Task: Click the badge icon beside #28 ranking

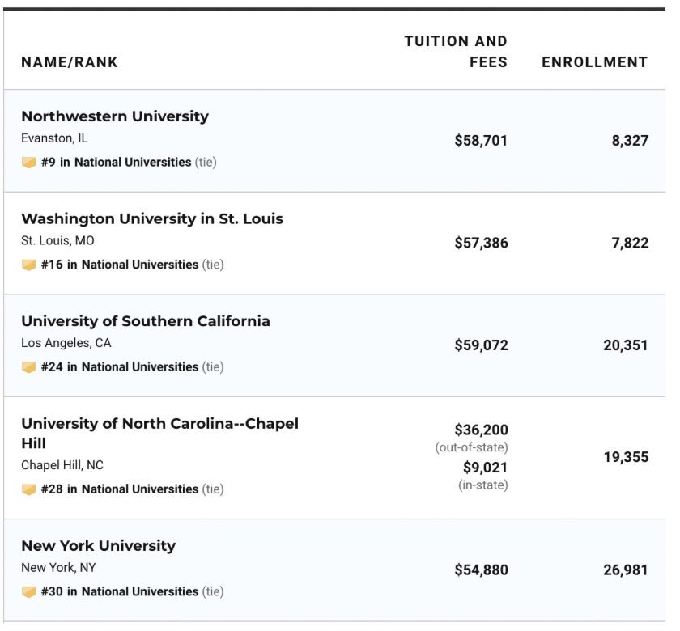Action: (x=28, y=489)
